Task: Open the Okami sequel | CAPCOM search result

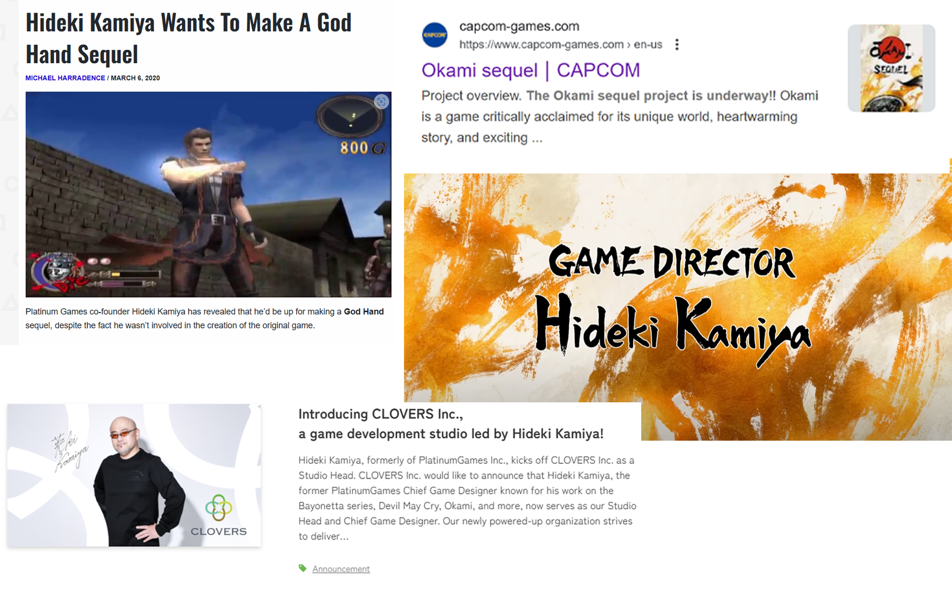Action: coord(531,70)
